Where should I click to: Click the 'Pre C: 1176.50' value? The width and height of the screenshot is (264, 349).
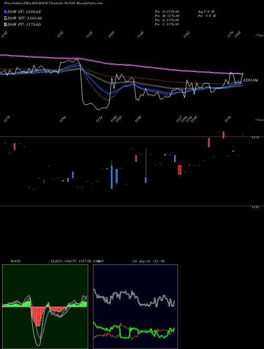[167, 24]
